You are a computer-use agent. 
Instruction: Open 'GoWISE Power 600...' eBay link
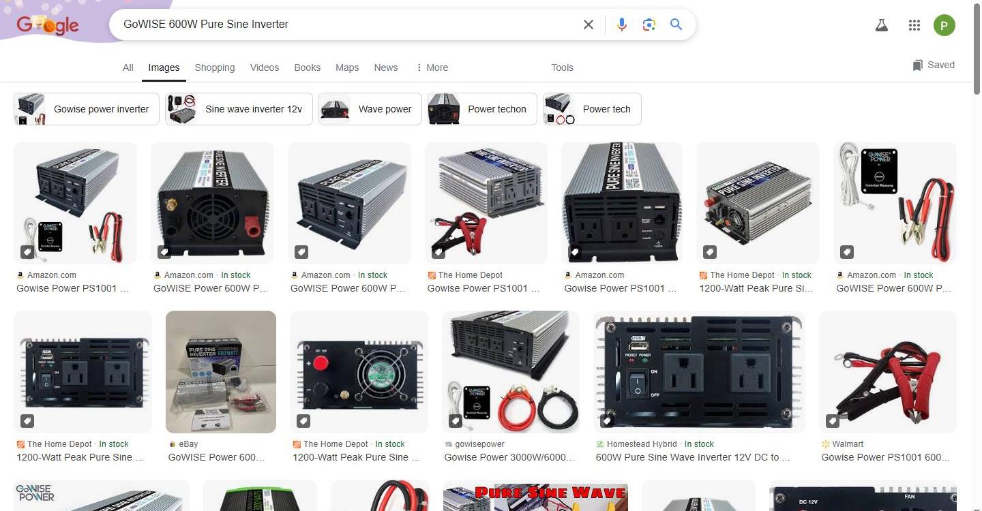pos(216,457)
